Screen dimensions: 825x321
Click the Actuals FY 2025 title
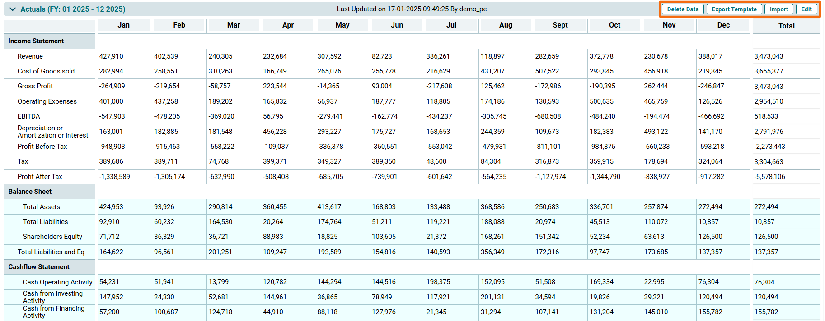(x=73, y=9)
